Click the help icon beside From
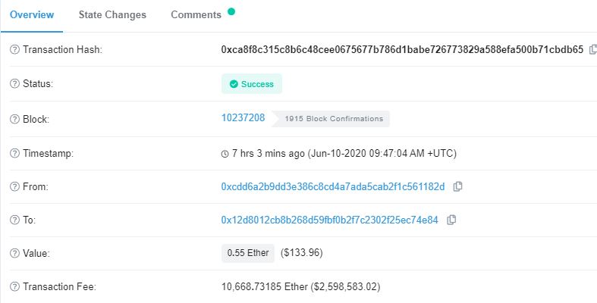597x303 pixels. 14,186
